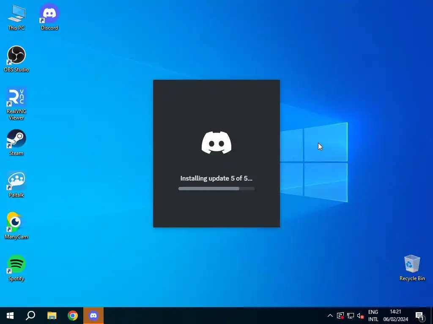433x324 pixels.
Task: Open File Explorer from the taskbar
Action: (x=52, y=316)
